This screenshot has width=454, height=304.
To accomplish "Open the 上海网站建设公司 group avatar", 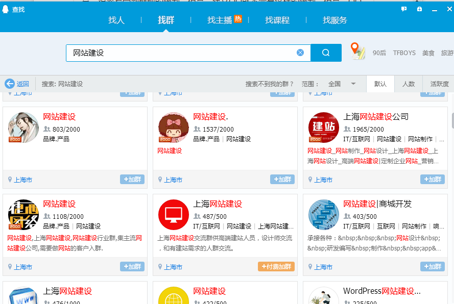I will tap(324, 128).
